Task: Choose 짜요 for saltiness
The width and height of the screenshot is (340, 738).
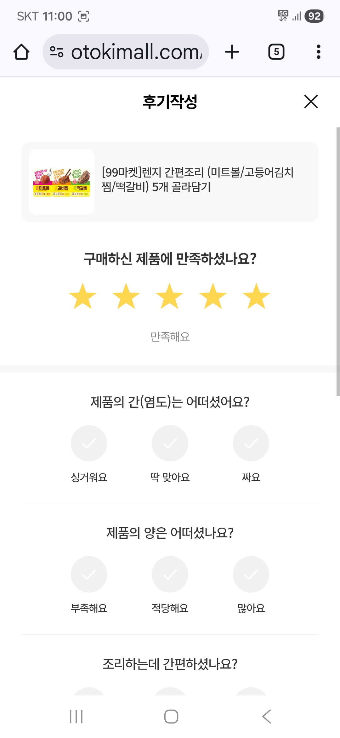Action: (251, 443)
